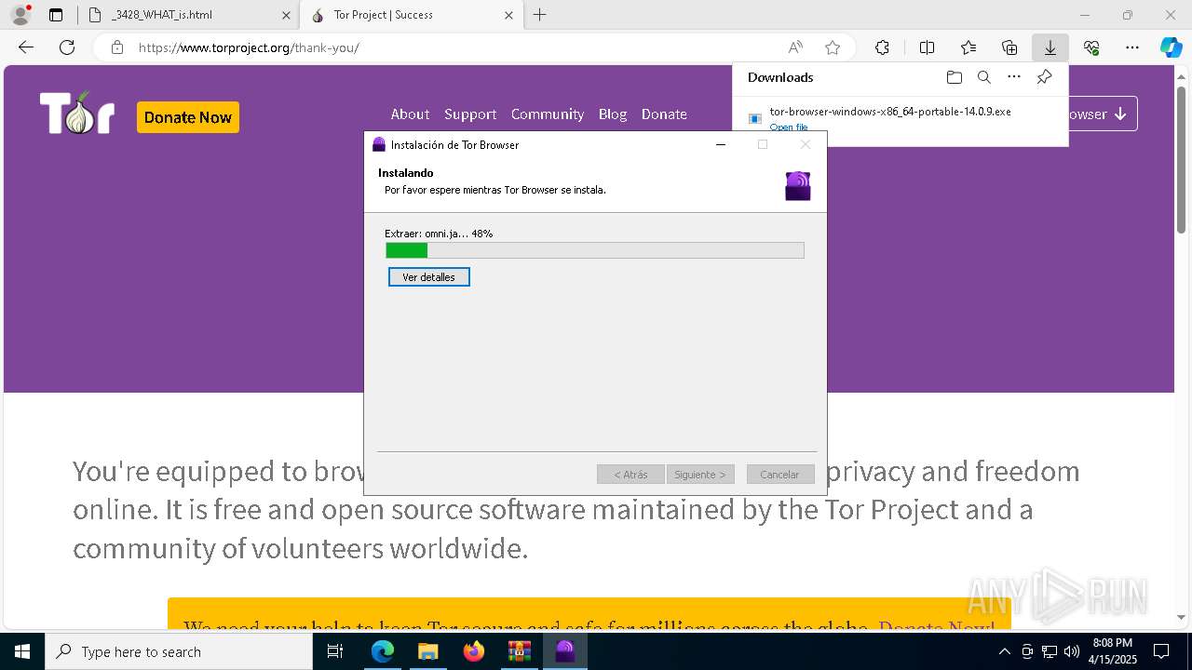Viewport: 1192px width, 670px height.
Task: Click the Tor onion logo
Action: pyautogui.click(x=77, y=114)
